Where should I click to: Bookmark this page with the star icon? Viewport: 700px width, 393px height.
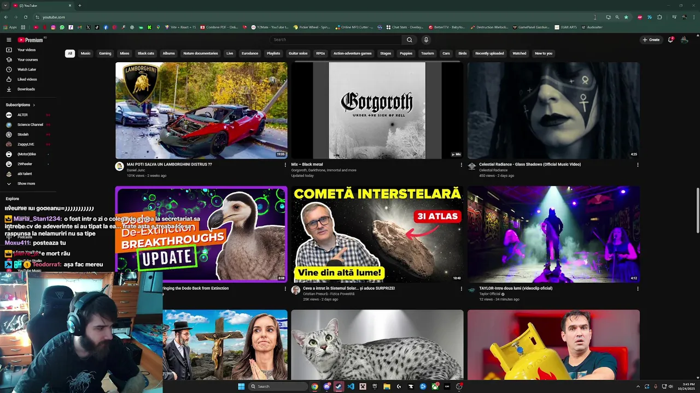626,17
